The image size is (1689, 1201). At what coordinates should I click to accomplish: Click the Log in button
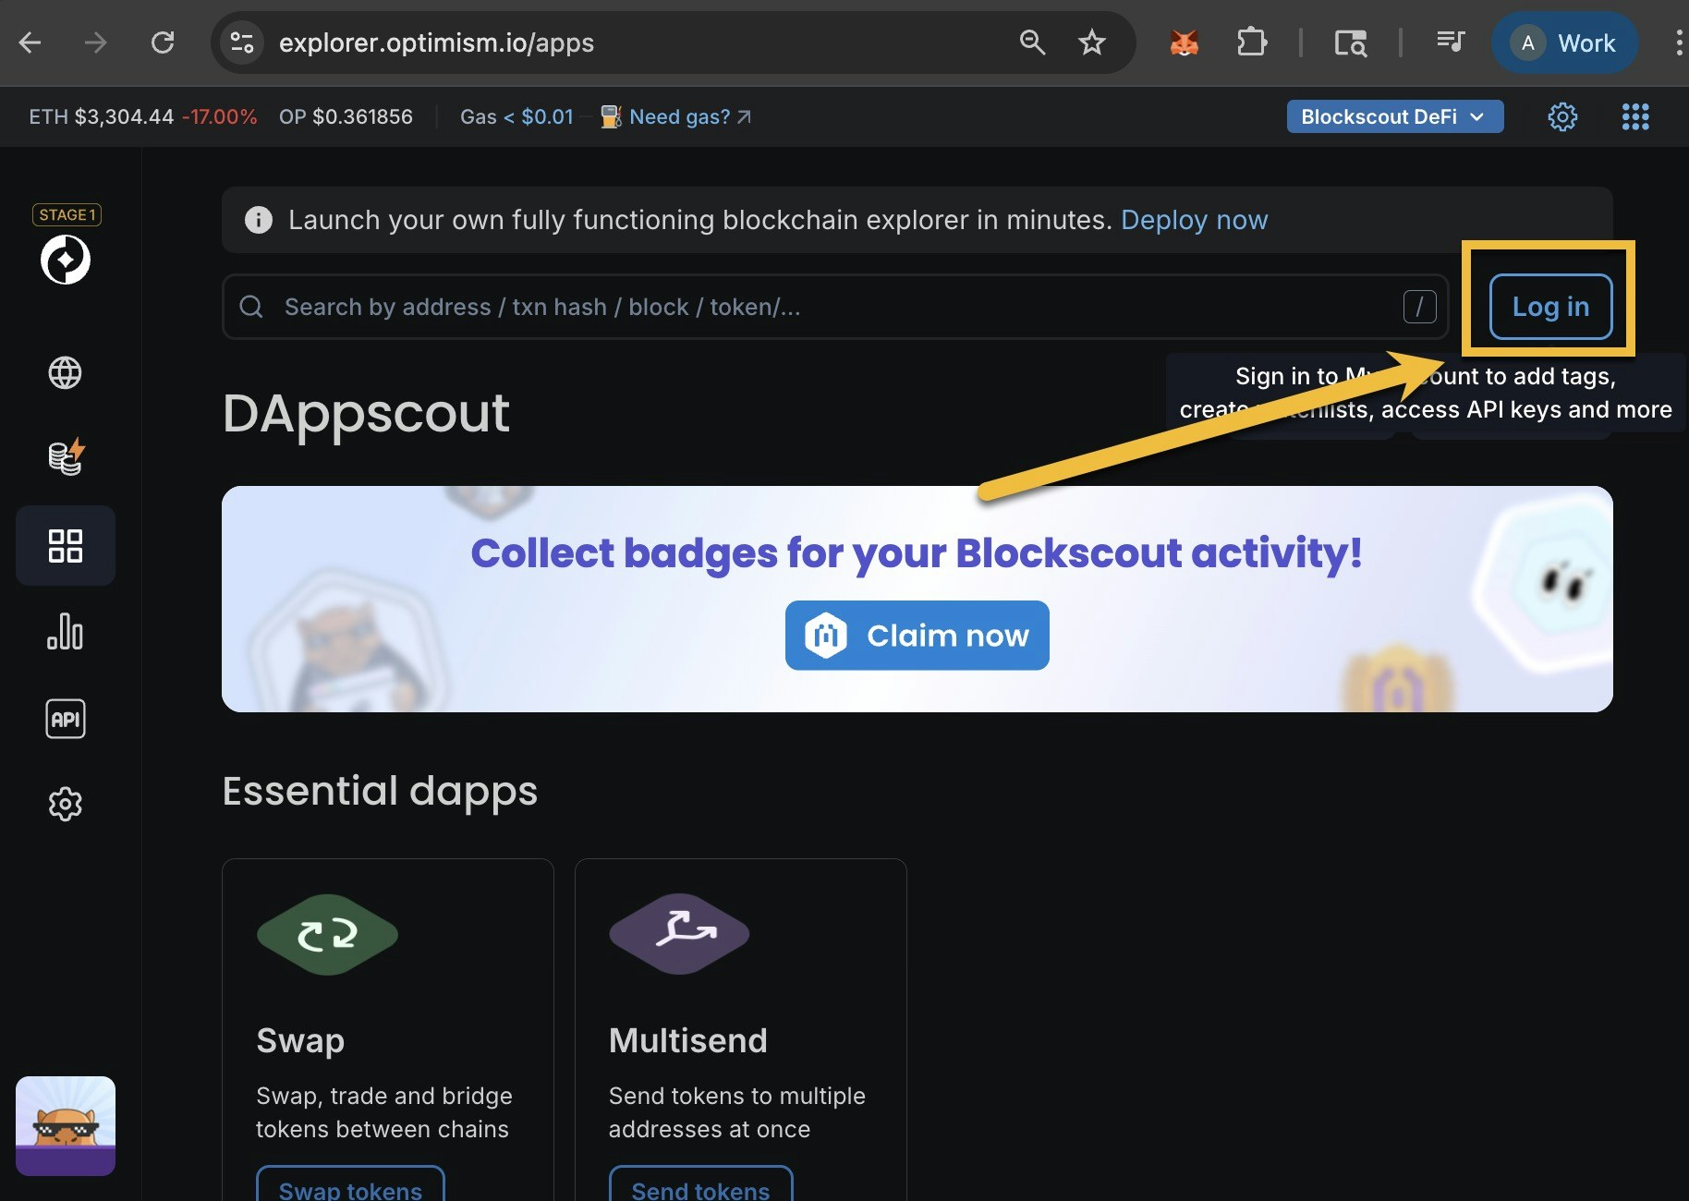[x=1550, y=307]
